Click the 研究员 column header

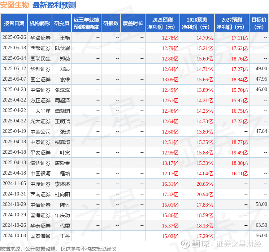pos(62,23)
